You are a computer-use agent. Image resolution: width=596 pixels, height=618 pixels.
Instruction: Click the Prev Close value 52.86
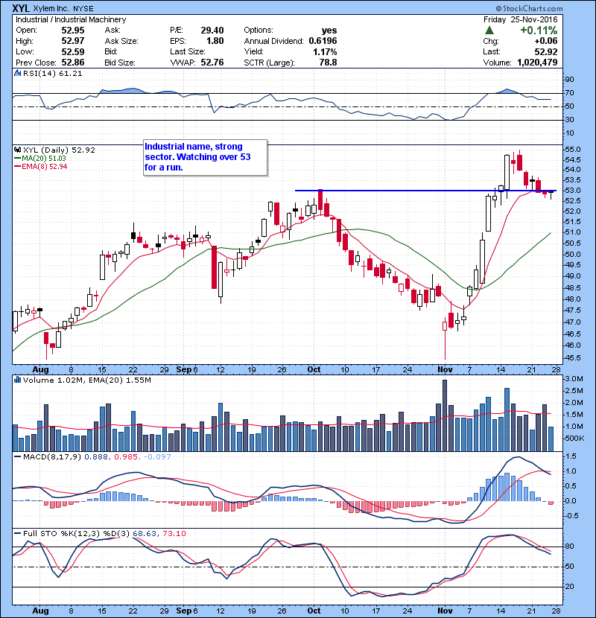pos(72,63)
